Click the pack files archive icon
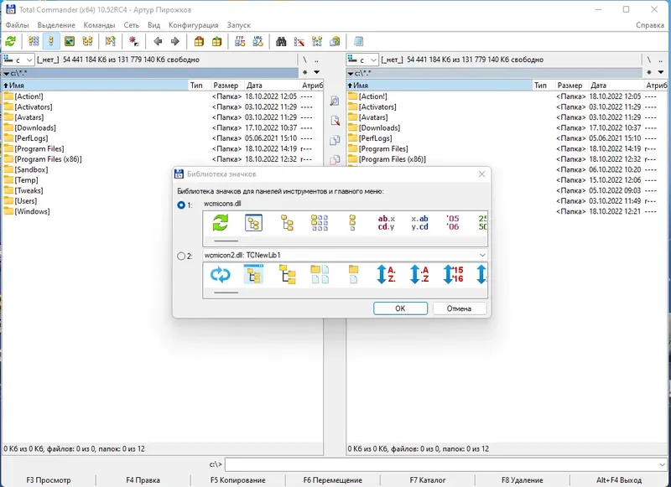Screen dimensions: 671x487 tap(199, 41)
